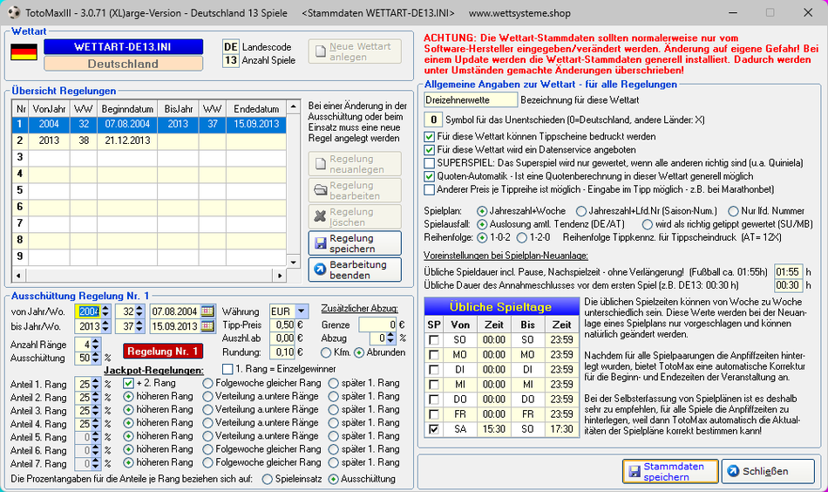Check the SP box for the MI row
Image resolution: width=828 pixels, height=492 pixels.
434,384
